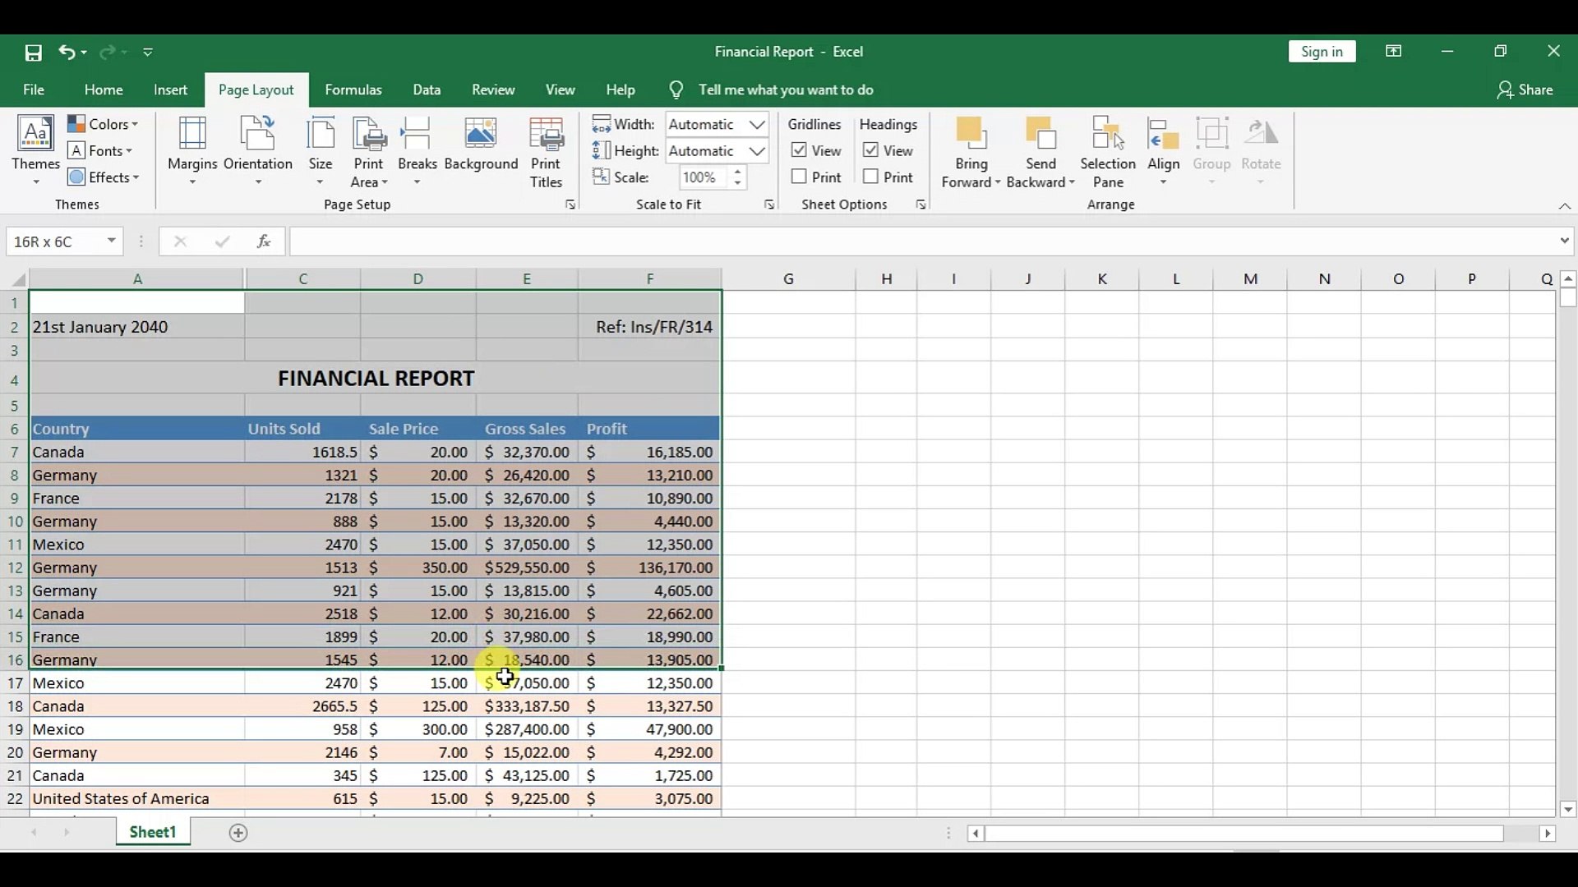Viewport: 1578px width, 887px height.
Task: Click the Print Titles icon
Action: point(547,152)
